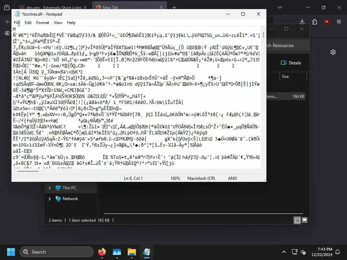Open the muted volume tray icon
This screenshot has width=347, height=260.
click(303, 252)
